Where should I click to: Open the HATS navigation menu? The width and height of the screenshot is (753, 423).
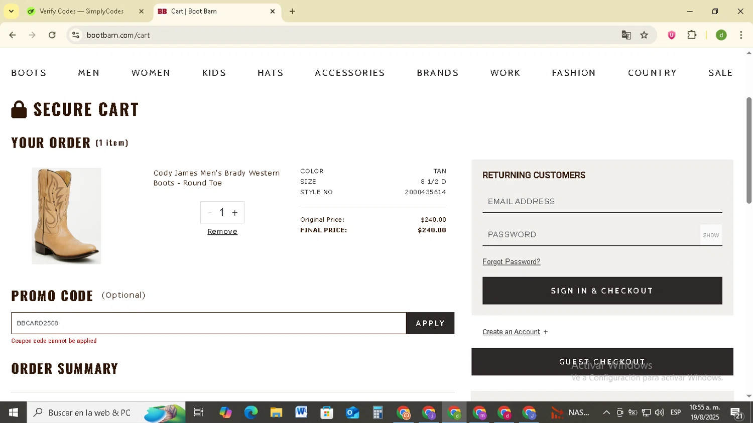[271, 73]
